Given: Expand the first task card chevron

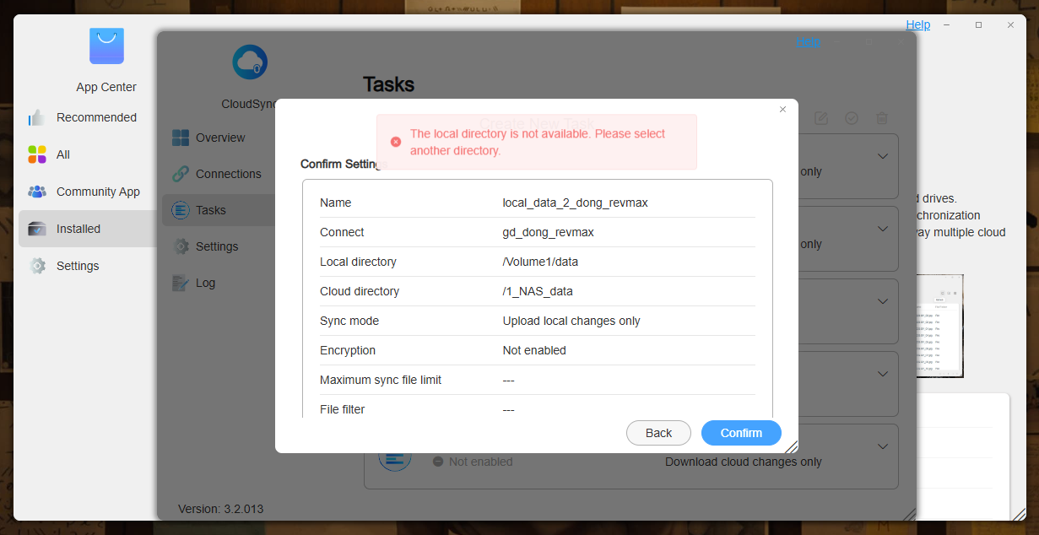Looking at the screenshot, I should [883, 156].
